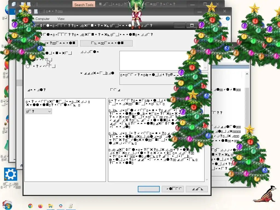
Task: Collapse ribbon chevron next to help icon
Action: click(x=222, y=19)
